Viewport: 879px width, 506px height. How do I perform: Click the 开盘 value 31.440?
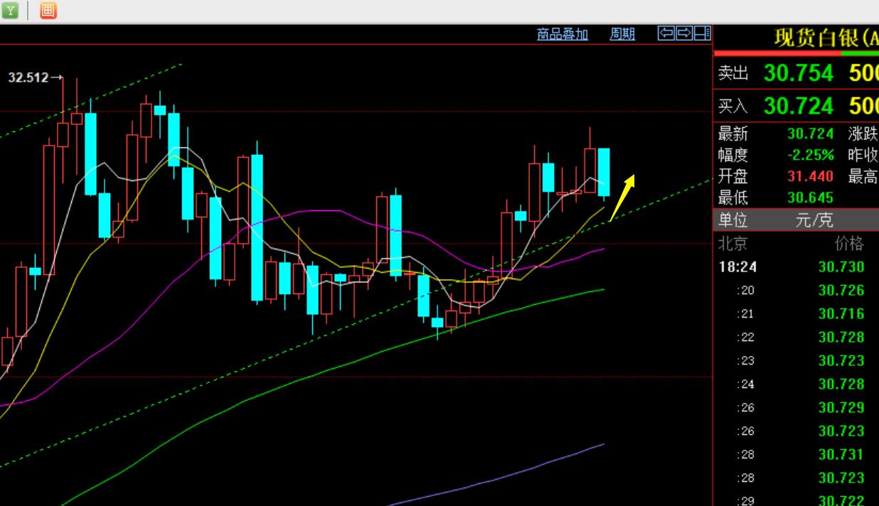[x=810, y=176]
